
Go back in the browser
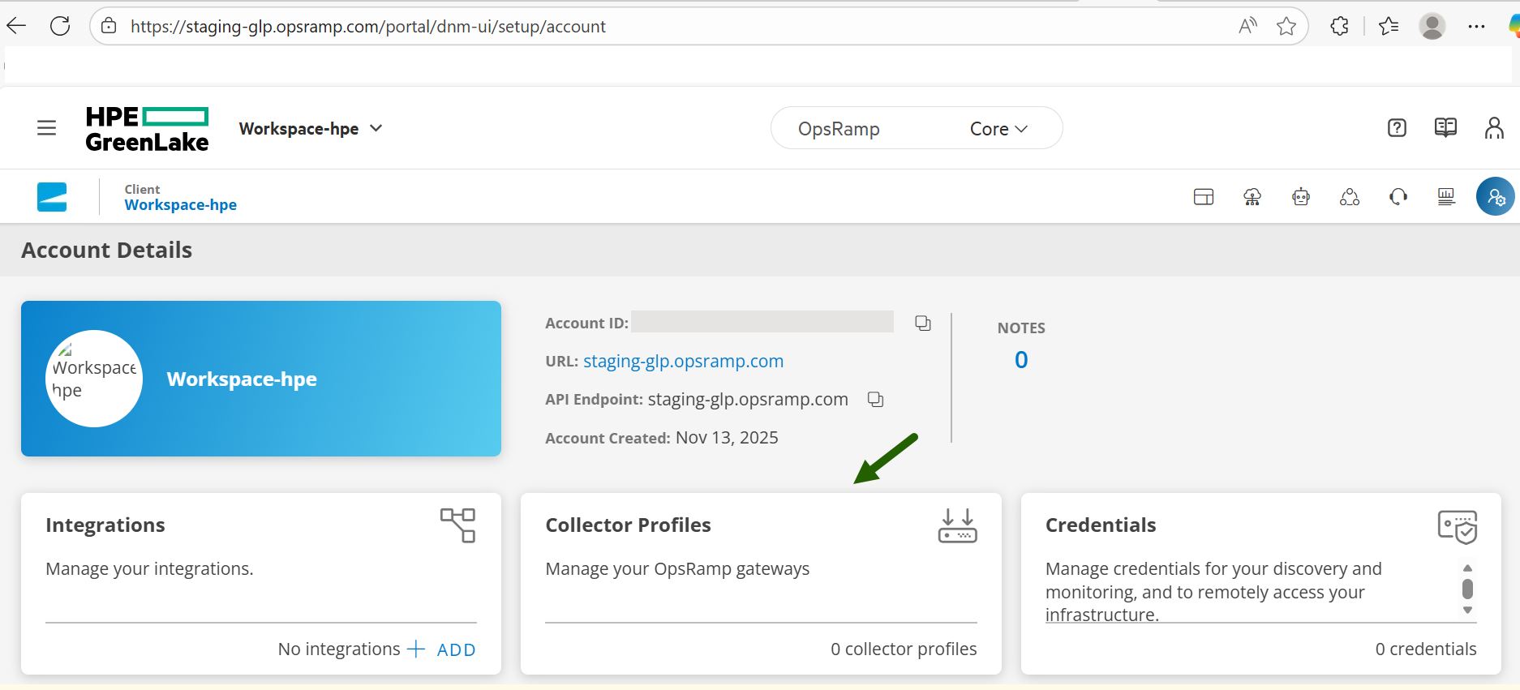point(16,26)
